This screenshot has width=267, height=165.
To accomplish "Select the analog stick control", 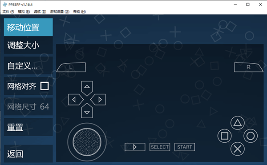I will (87, 142).
